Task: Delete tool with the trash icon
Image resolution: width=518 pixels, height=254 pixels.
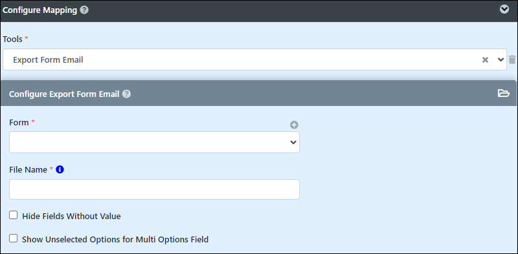Action: tap(512, 59)
